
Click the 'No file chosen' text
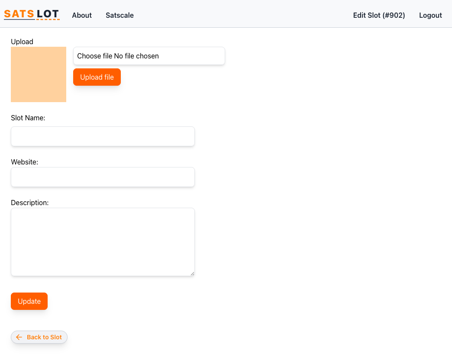click(x=136, y=56)
